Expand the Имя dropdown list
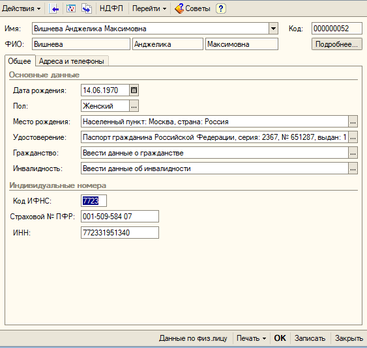This screenshot has height=348, width=367. pyautogui.click(x=273, y=29)
